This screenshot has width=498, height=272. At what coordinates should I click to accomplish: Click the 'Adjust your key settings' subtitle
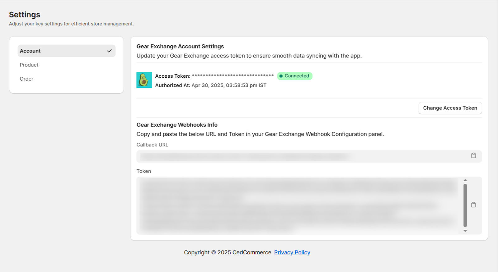pyautogui.click(x=71, y=24)
